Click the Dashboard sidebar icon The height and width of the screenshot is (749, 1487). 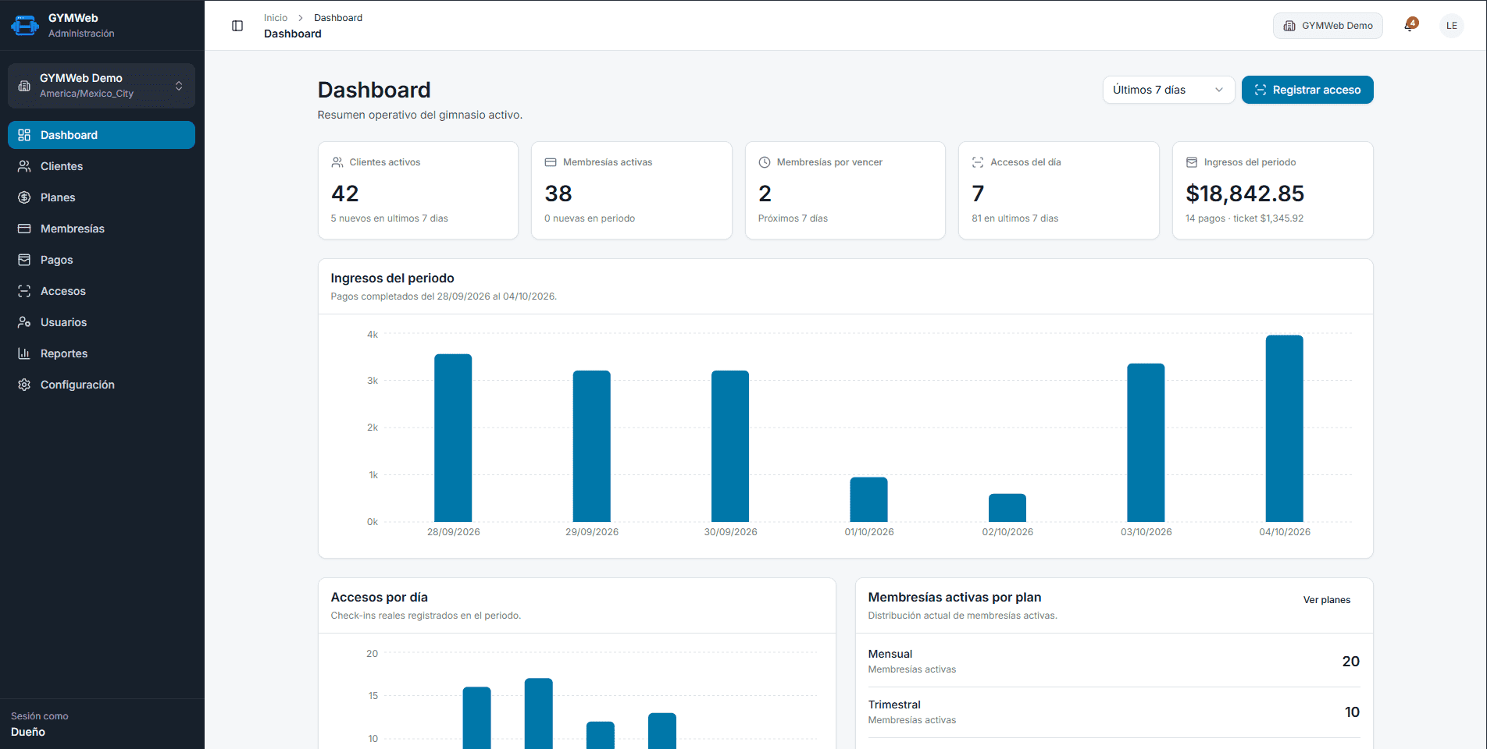pos(24,135)
